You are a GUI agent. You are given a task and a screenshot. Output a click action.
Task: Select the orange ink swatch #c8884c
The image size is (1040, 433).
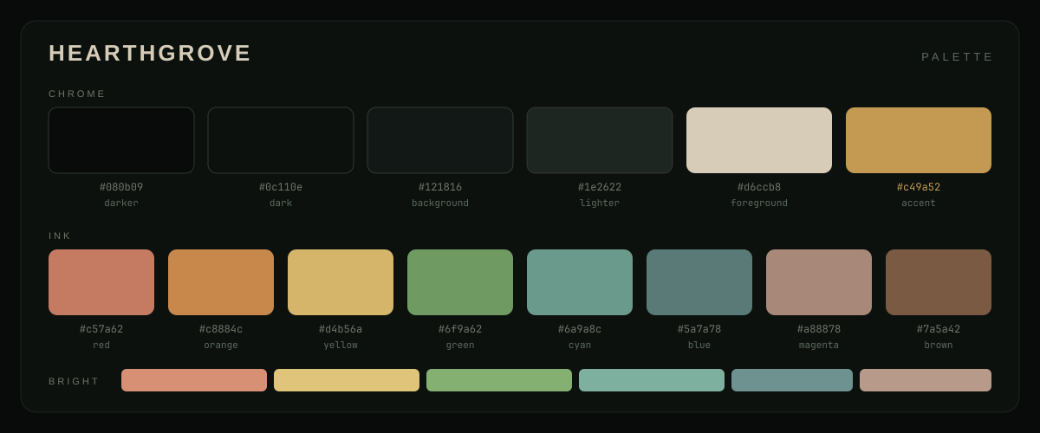221,282
